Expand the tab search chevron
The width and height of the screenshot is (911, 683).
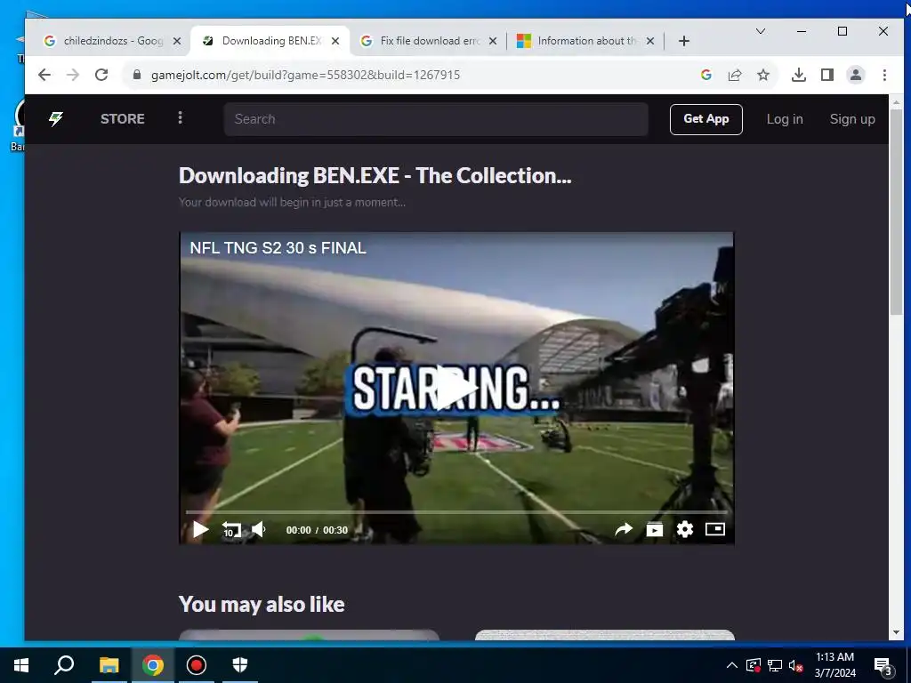(760, 31)
